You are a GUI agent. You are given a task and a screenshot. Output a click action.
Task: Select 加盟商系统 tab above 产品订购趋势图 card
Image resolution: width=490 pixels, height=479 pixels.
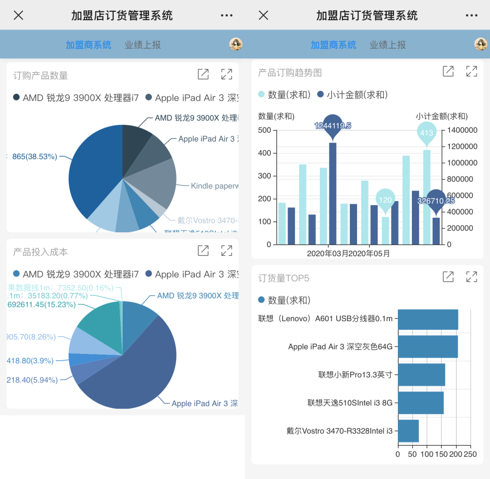tap(333, 45)
